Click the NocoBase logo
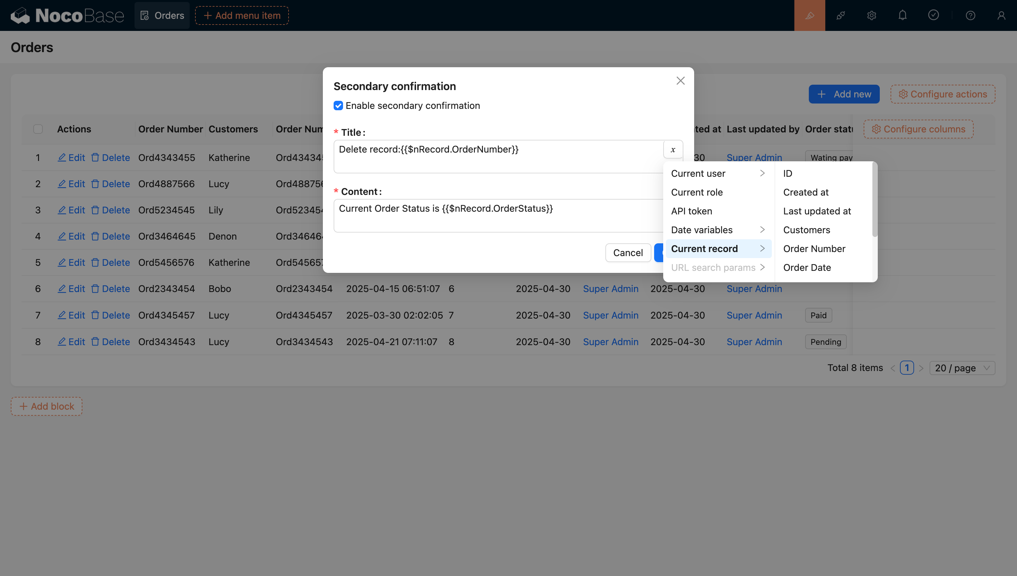The image size is (1017, 576). click(67, 15)
